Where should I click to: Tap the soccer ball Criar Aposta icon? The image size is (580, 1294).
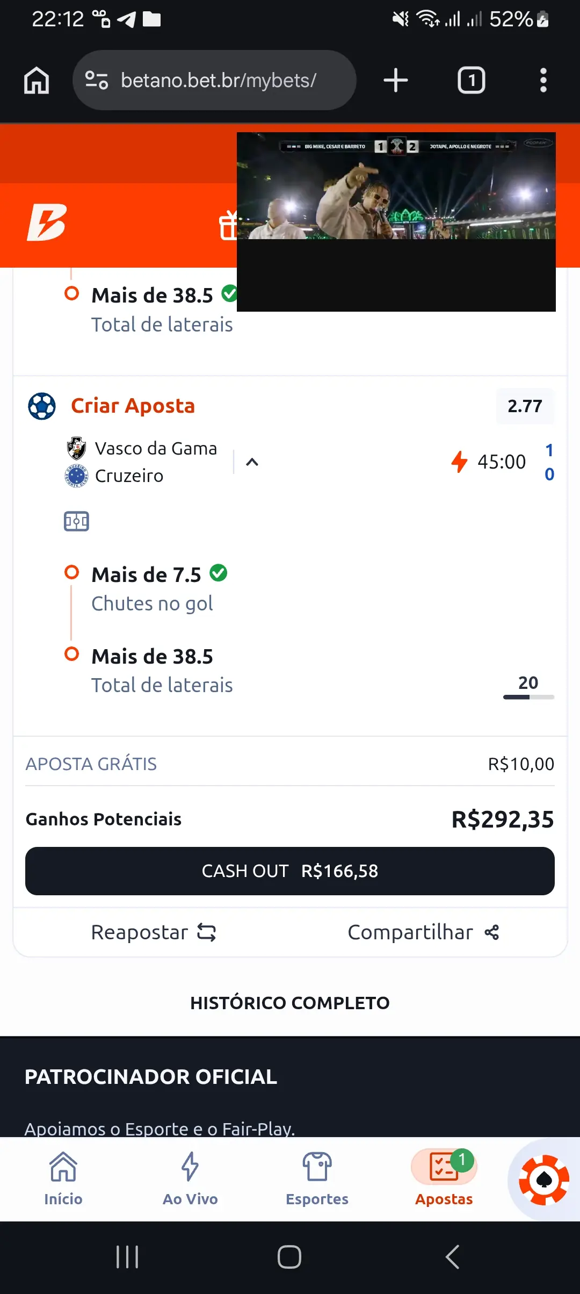tap(42, 406)
